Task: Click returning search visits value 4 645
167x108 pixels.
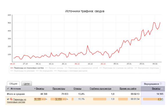Action: click(x=161, y=99)
